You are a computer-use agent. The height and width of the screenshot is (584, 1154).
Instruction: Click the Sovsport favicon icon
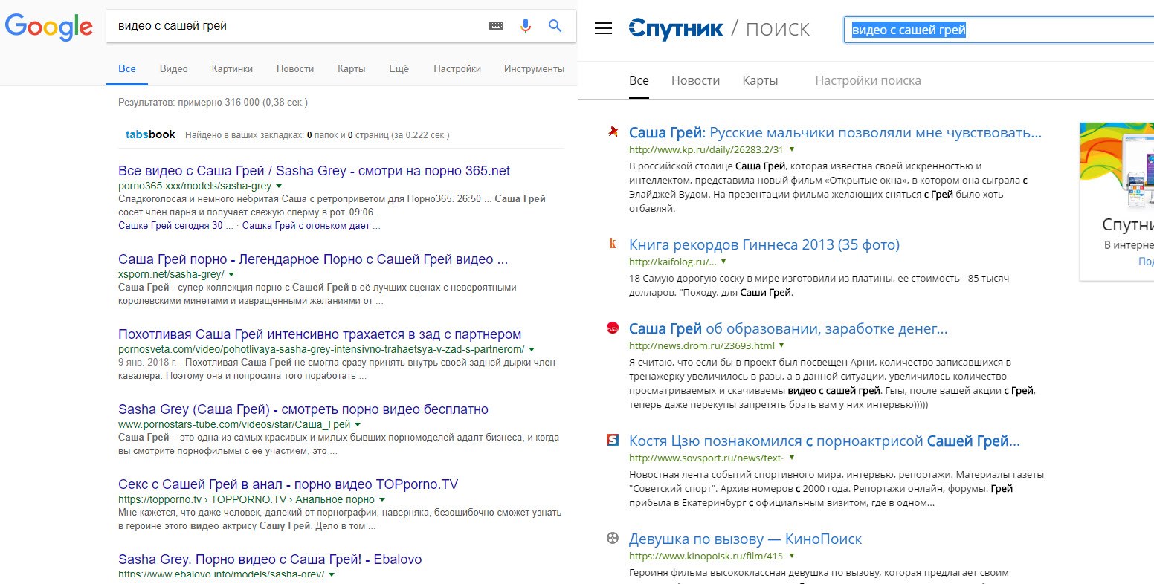coord(613,440)
